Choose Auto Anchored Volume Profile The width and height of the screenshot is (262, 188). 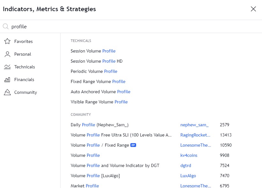coord(100,92)
